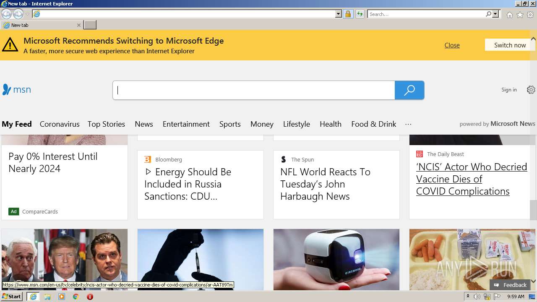Screen dimensions: 537x302
Task: Open MSN page settings gear
Action: [x=531, y=90]
